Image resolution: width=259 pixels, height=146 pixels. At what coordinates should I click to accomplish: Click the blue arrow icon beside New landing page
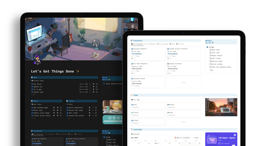(32, 107)
